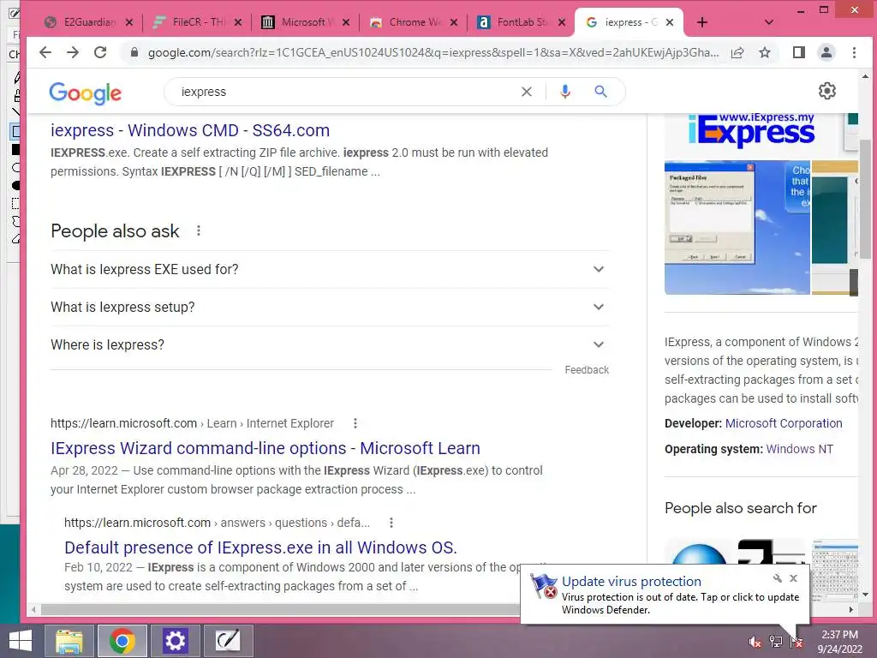Open Chrome three-dot menu
877x658 pixels.
pyautogui.click(x=854, y=52)
